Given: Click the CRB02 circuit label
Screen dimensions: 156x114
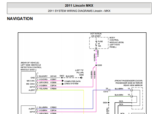Looking at the screenshot, I should pyautogui.click(x=53, y=107).
